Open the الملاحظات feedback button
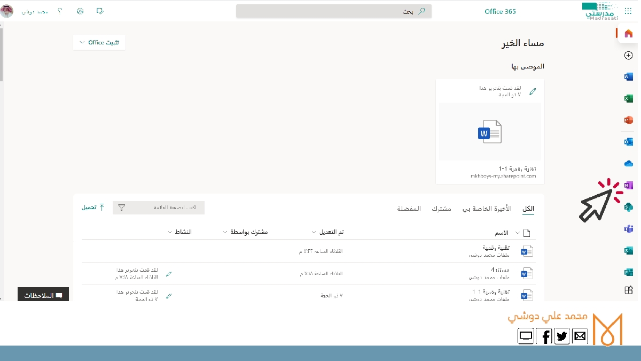The height and width of the screenshot is (361, 641). tap(43, 295)
